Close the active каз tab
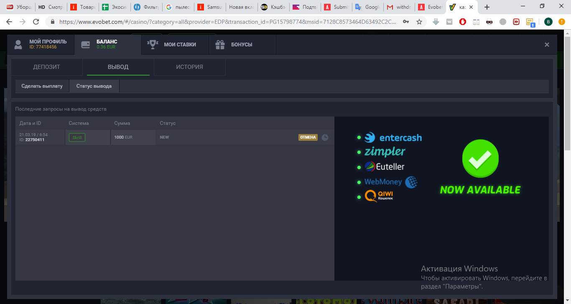The height and width of the screenshot is (304, 571). (x=471, y=7)
